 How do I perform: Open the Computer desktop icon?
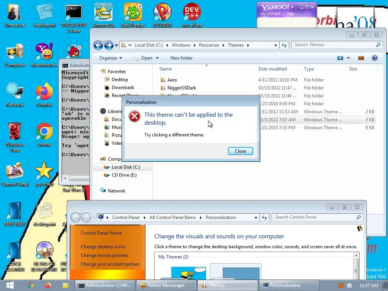(x=15, y=55)
